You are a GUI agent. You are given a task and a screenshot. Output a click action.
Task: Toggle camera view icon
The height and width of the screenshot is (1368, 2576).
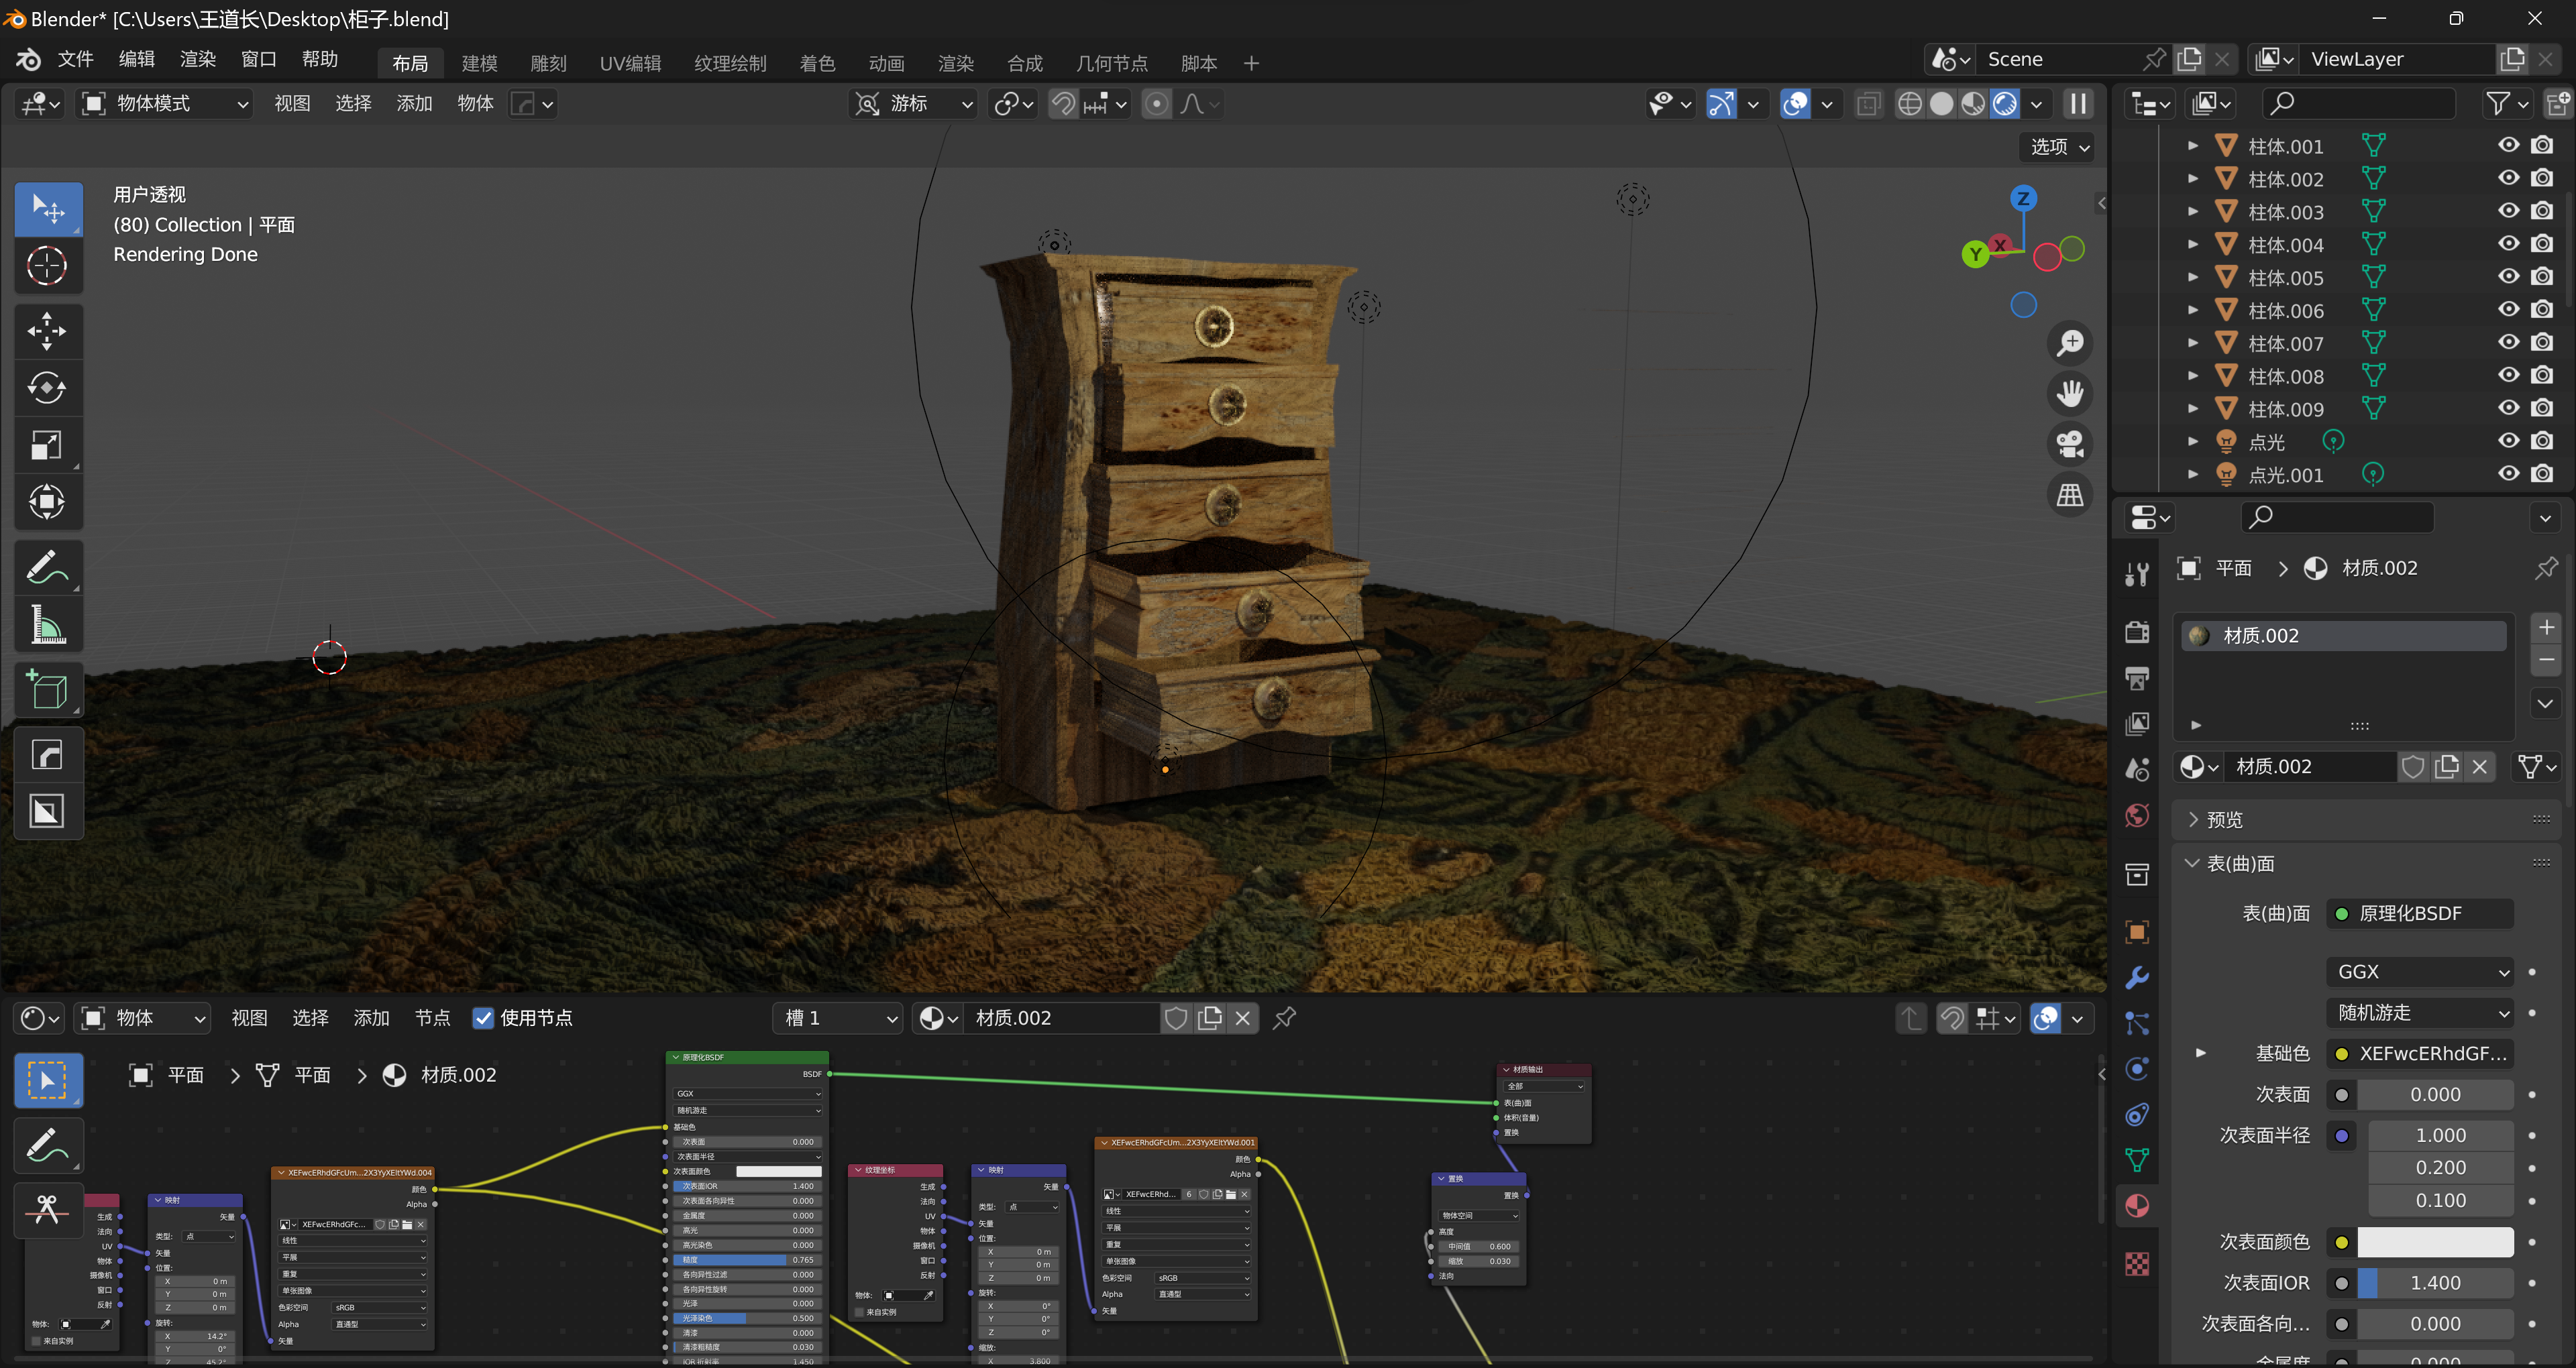2069,444
